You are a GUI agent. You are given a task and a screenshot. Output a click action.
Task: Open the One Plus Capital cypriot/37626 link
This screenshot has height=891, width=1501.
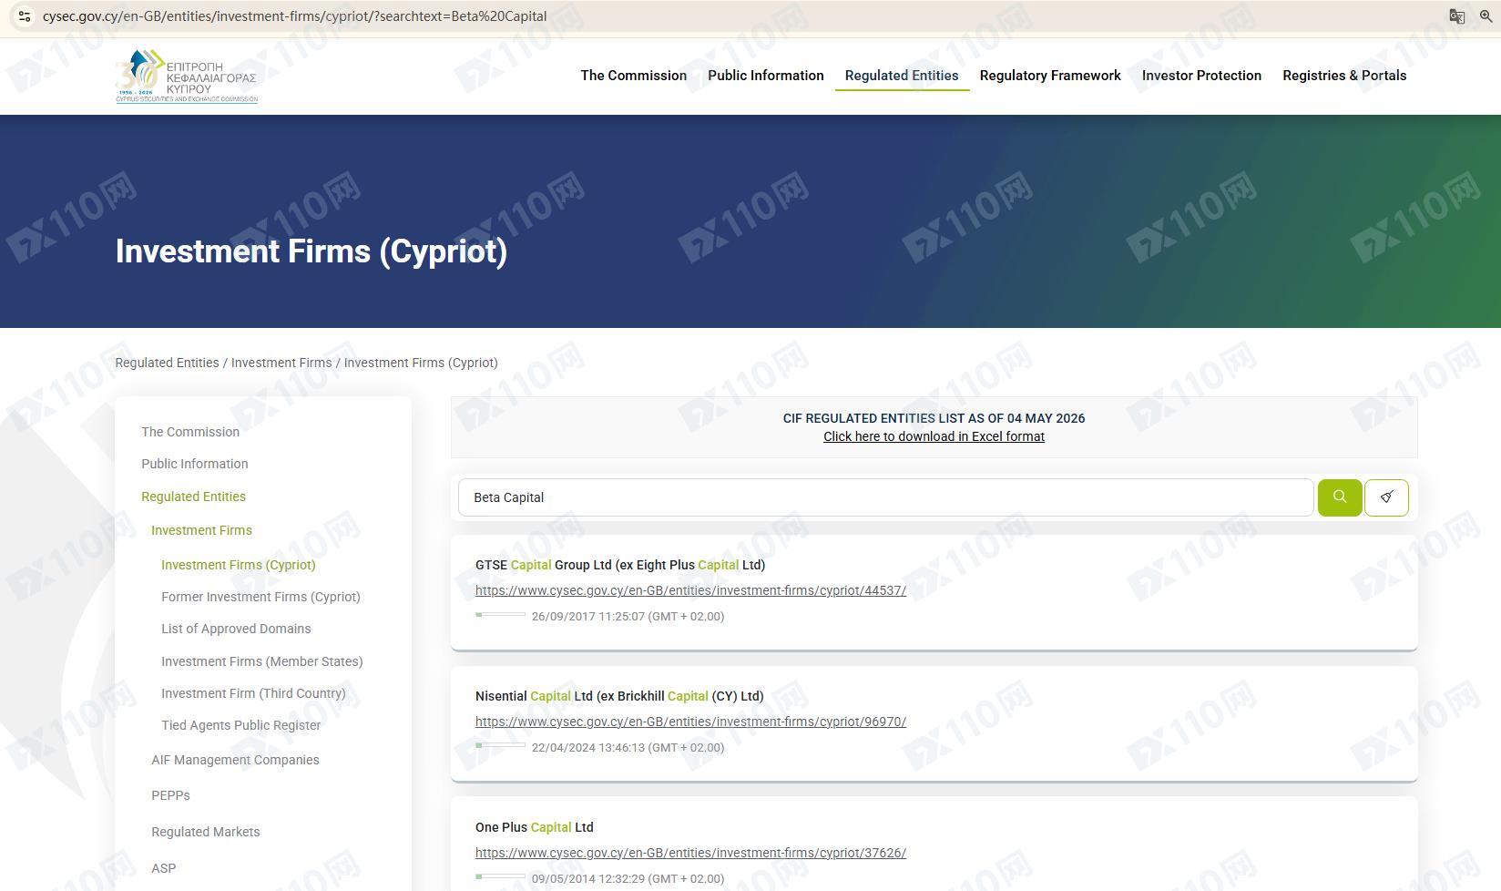click(690, 853)
